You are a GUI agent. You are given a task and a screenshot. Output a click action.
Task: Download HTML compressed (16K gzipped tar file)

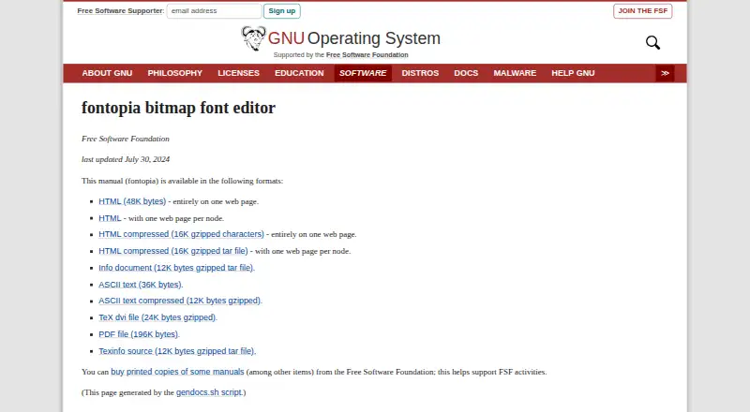[x=173, y=251]
